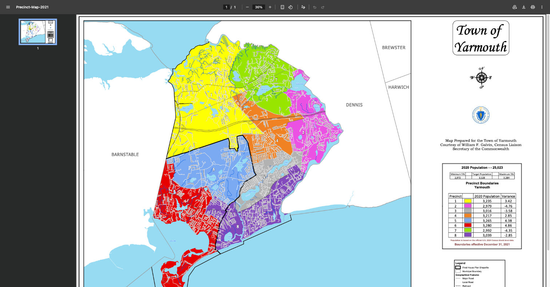This screenshot has width=550, height=287.
Task: Click the redo arrow in toolbar
Action: [x=323, y=7]
